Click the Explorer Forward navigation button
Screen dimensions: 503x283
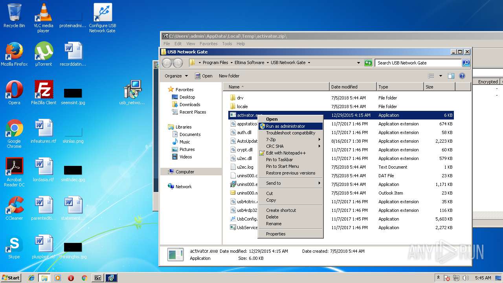point(178,62)
